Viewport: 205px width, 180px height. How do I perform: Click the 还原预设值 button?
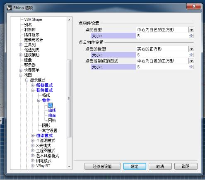102,166
